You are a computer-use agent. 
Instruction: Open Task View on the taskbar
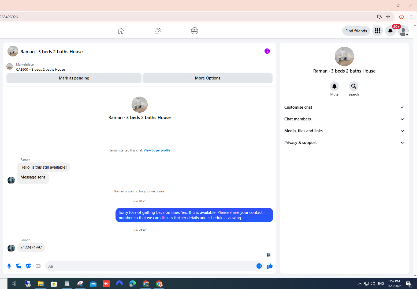[14, 284]
